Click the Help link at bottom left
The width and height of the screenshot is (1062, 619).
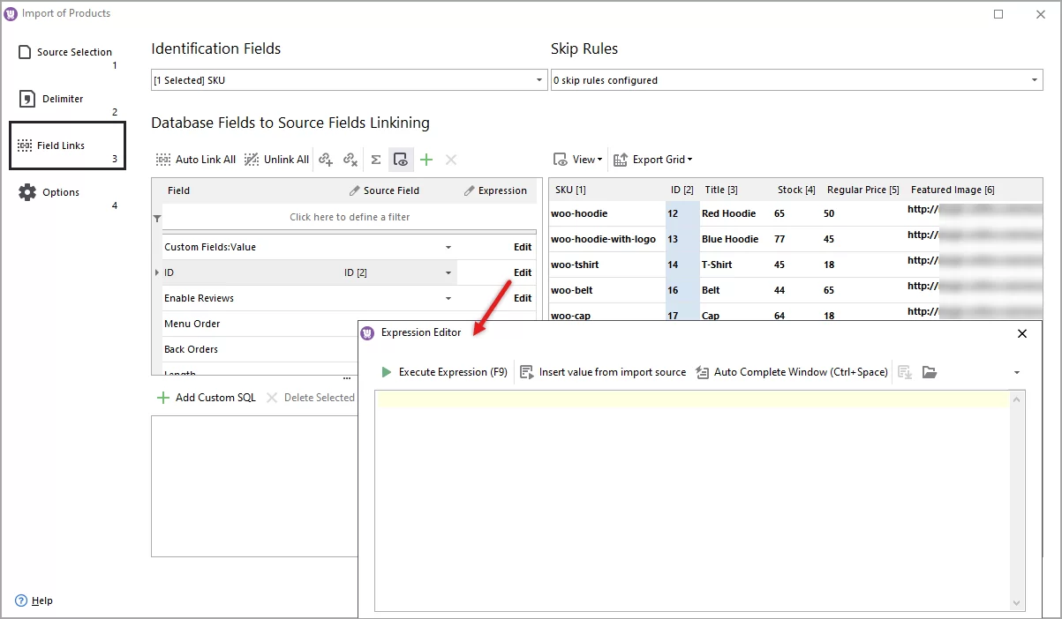point(34,600)
